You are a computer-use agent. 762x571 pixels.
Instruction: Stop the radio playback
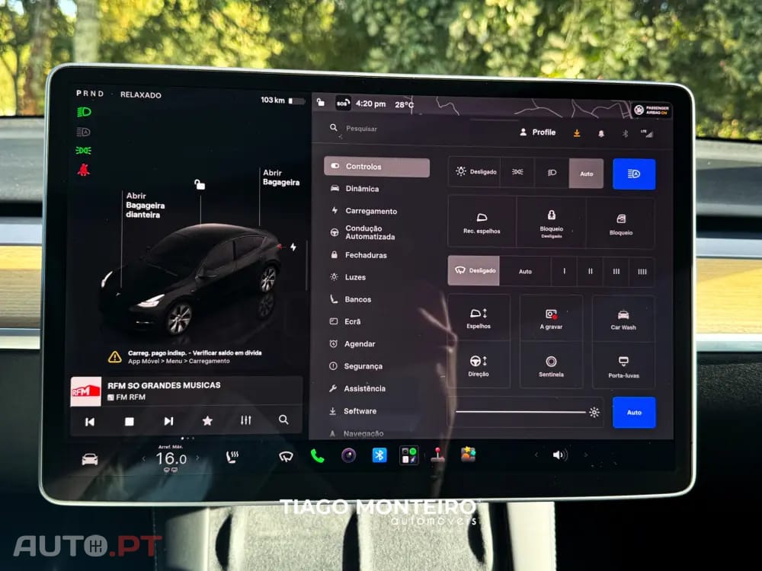click(130, 422)
